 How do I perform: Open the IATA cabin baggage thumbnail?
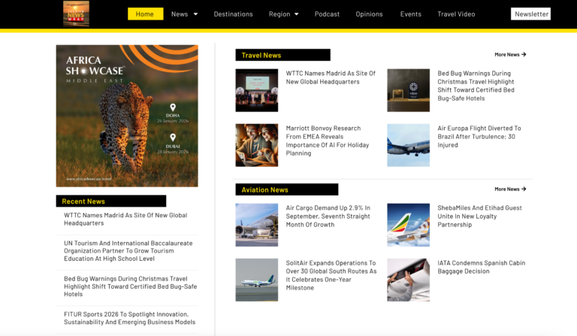coord(408,280)
